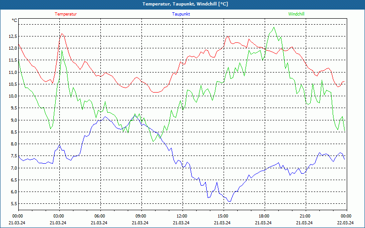This screenshot has width=365, height=228.
Task: Click the blue Taupunkt legend label
Action: click(181, 14)
